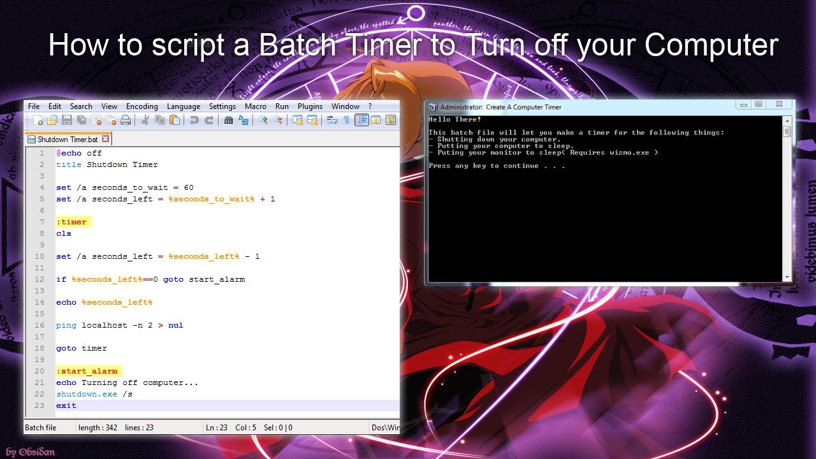This screenshot has height=459, width=816.
Task: Open the Replace dialog icon
Action: coord(243,120)
